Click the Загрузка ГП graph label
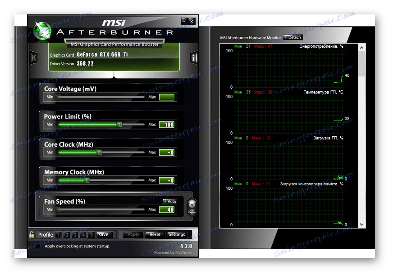The image size is (393, 278). (x=329, y=138)
